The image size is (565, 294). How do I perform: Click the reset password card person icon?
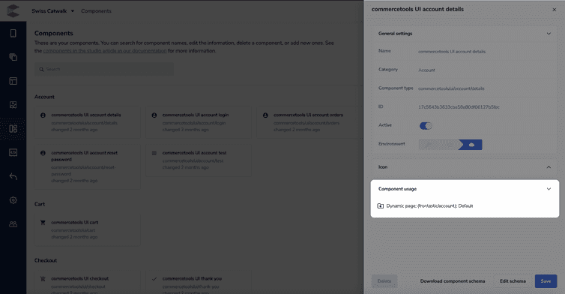[x=43, y=153]
